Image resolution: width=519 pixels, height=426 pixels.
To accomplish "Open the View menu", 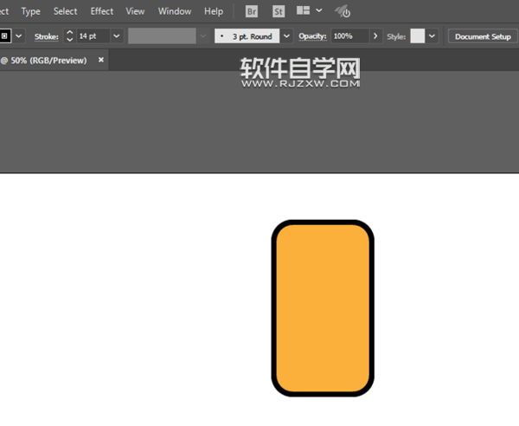I will point(135,11).
